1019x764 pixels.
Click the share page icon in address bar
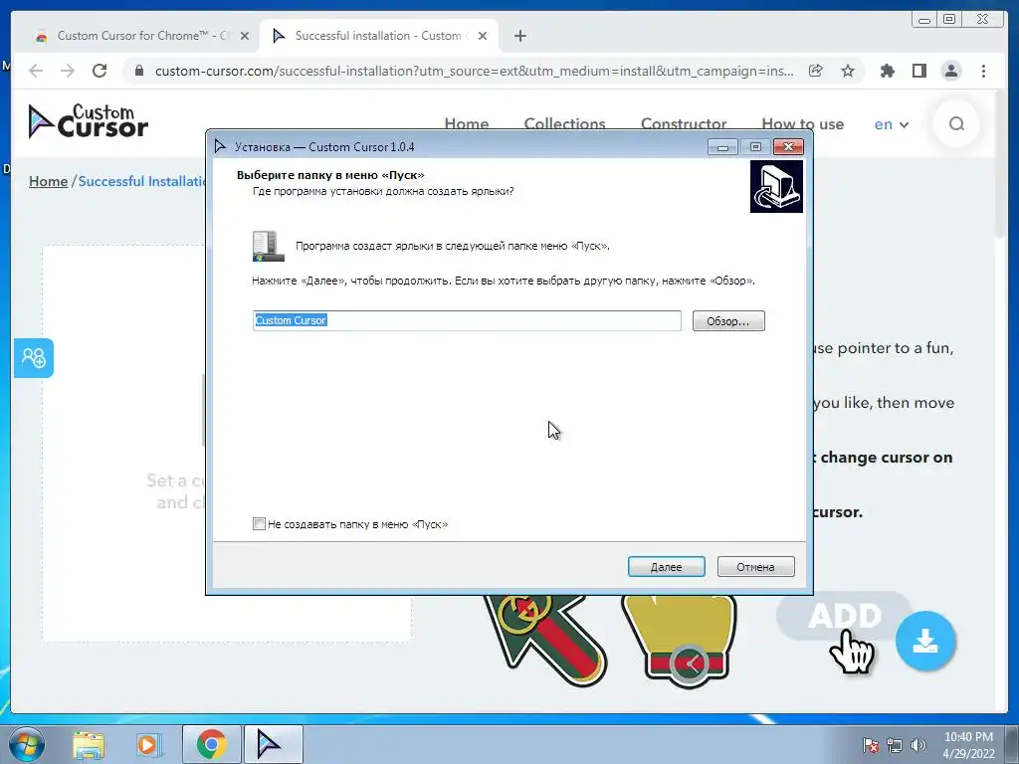point(816,71)
